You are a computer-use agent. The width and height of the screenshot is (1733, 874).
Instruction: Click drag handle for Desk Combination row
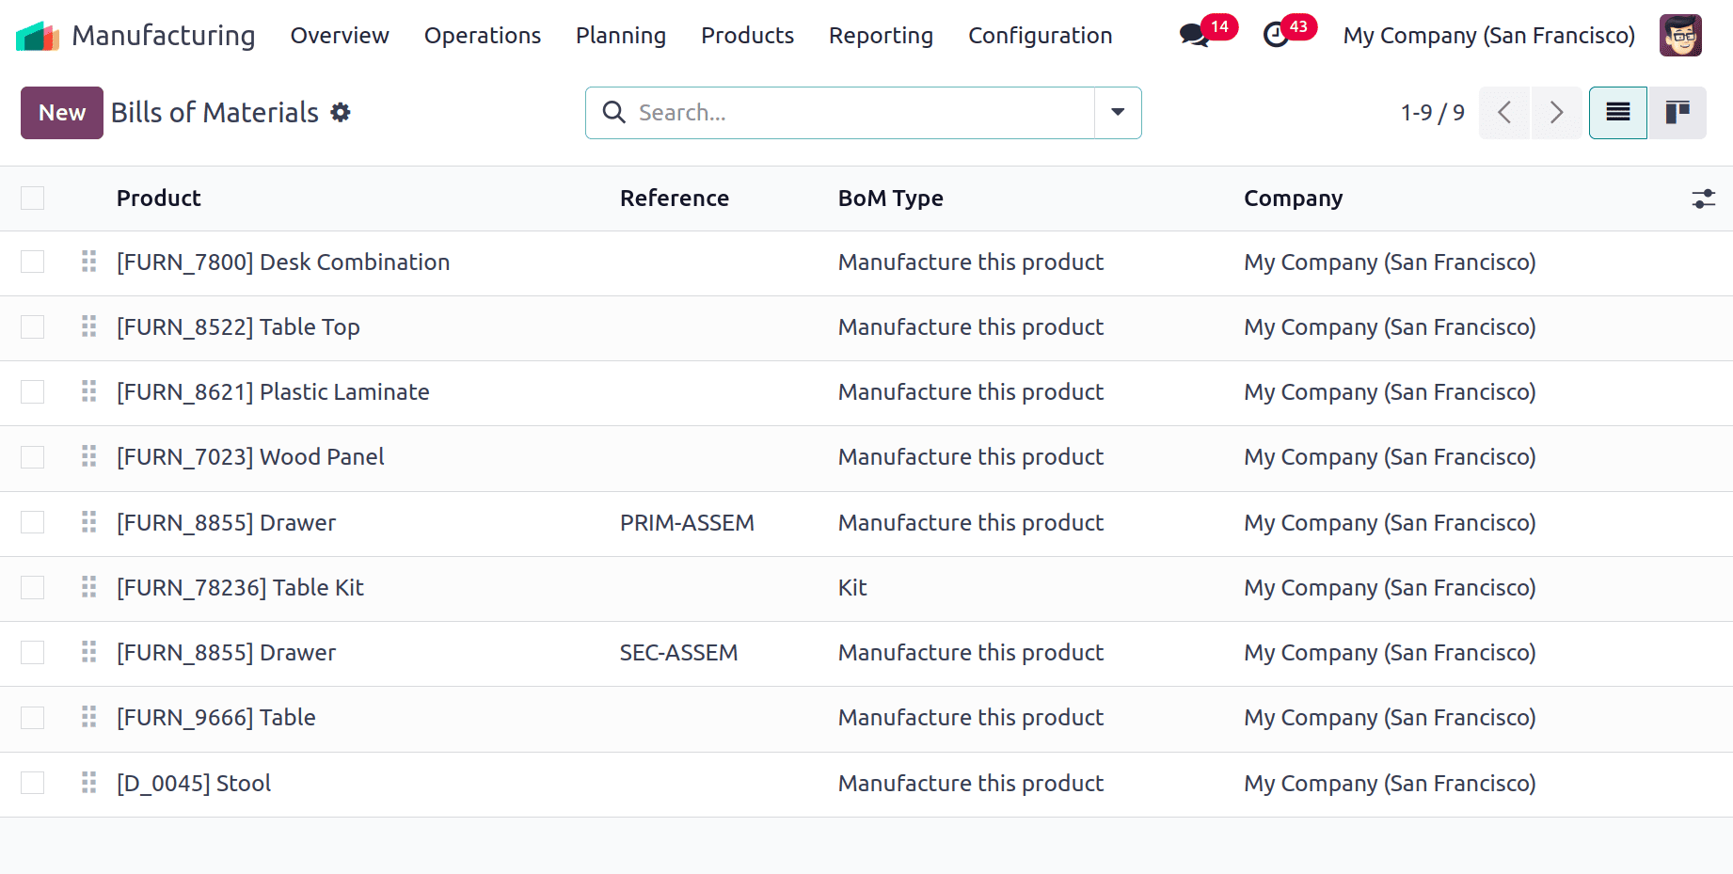(89, 262)
